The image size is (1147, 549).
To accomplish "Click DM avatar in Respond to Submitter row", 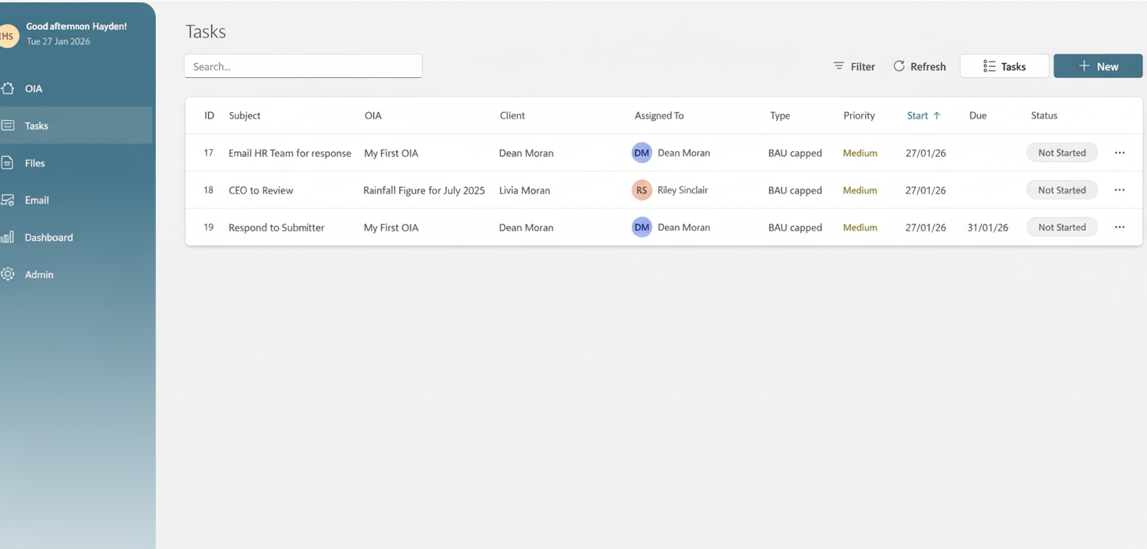I will click(641, 228).
